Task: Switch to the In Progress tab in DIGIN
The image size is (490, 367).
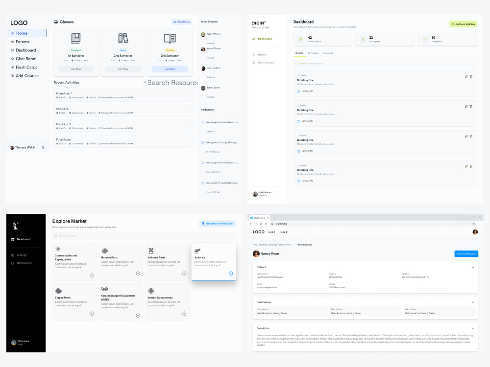Action: [314, 53]
